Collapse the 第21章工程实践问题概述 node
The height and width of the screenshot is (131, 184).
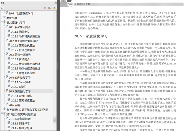pyautogui.click(x=2, y=113)
